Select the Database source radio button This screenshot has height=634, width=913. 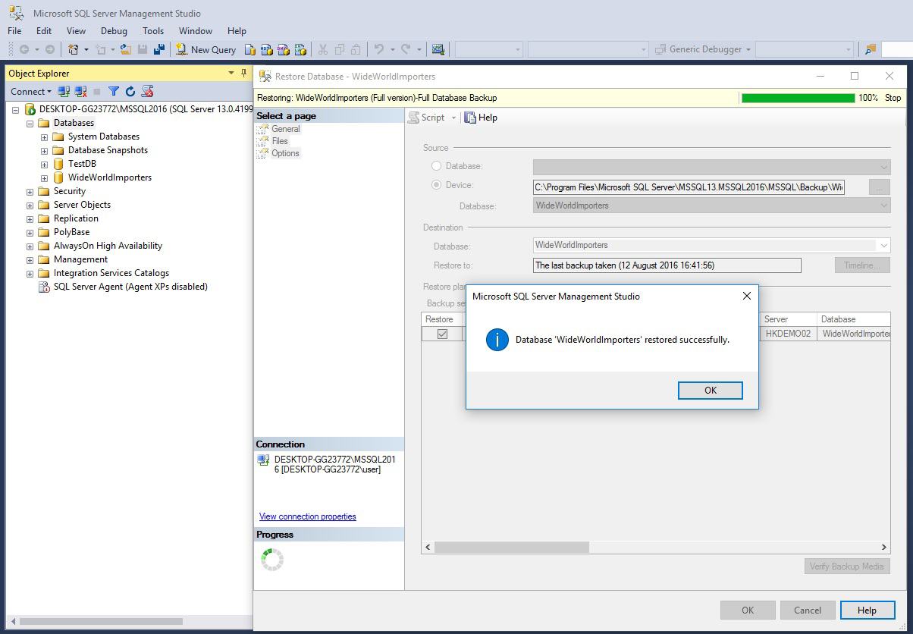(436, 166)
